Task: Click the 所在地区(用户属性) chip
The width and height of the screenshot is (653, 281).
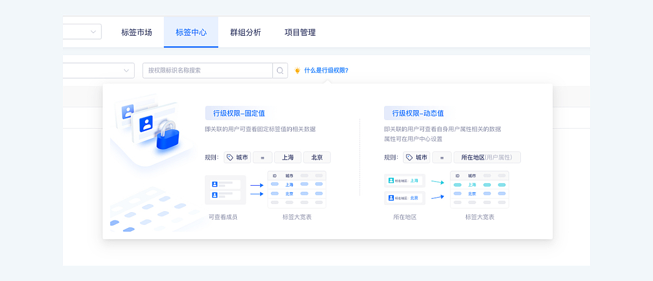Action: pos(487,158)
